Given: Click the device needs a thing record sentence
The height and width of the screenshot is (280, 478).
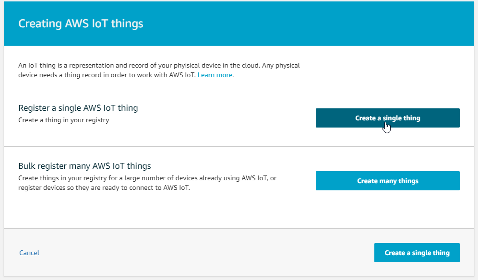Looking at the screenshot, I should [x=107, y=75].
